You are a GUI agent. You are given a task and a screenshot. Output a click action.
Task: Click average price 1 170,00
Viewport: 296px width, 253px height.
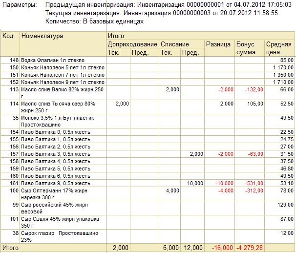tap(283, 67)
